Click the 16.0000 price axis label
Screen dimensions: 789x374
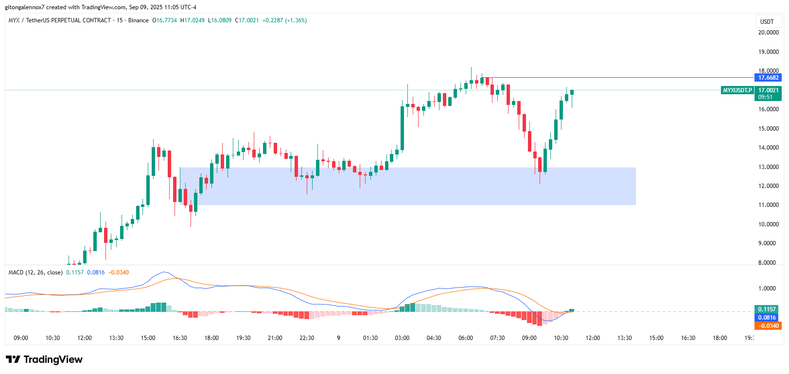(x=769, y=109)
